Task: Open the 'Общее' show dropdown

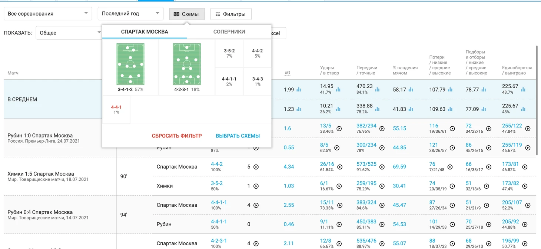Action: coord(69,33)
